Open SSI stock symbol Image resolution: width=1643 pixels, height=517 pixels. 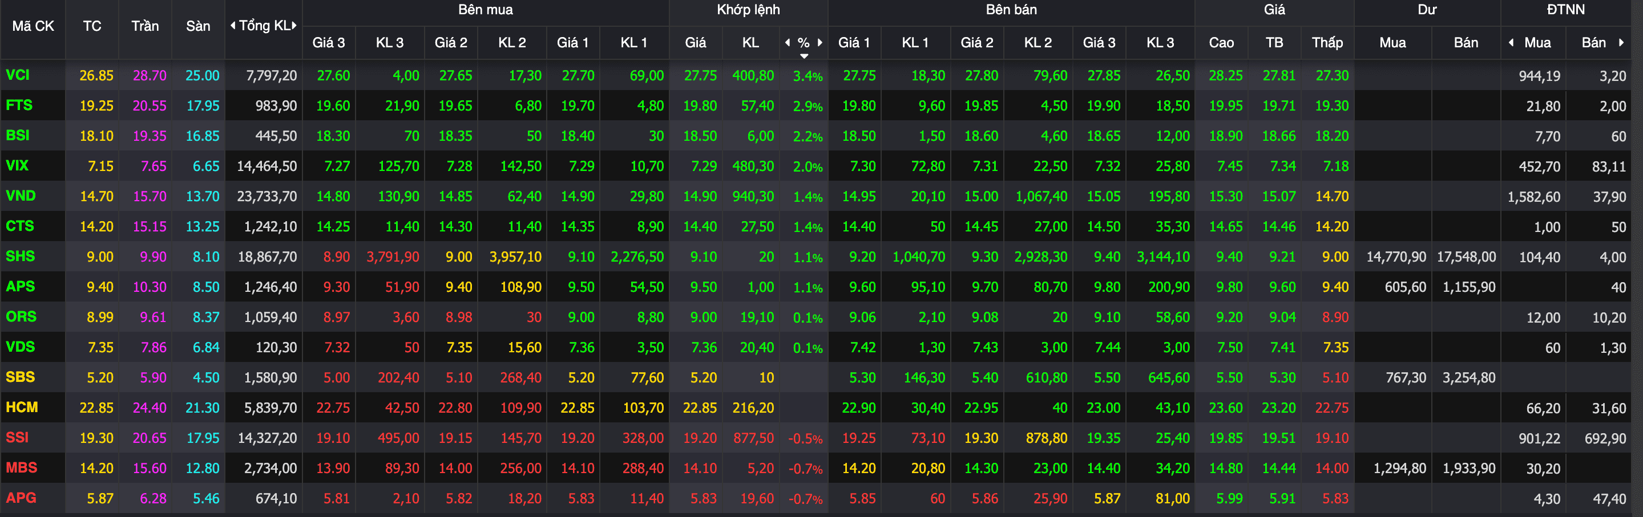pos(17,437)
